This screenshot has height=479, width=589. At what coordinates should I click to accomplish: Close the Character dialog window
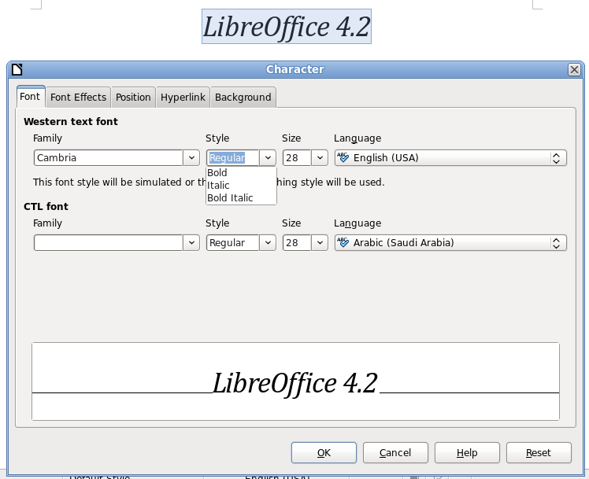point(574,69)
